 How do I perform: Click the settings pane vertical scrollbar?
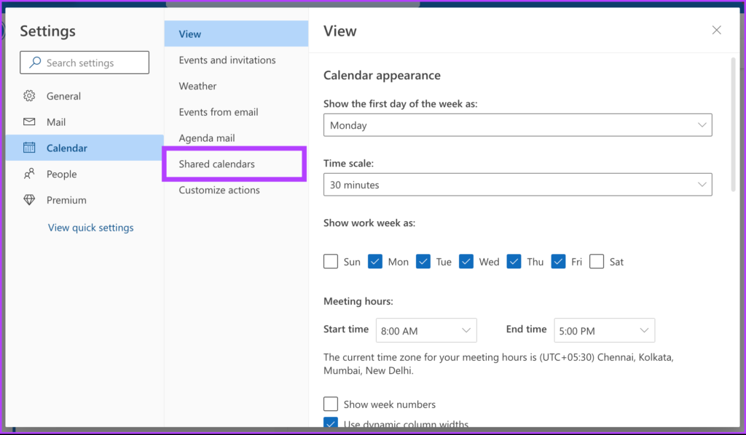(733, 124)
